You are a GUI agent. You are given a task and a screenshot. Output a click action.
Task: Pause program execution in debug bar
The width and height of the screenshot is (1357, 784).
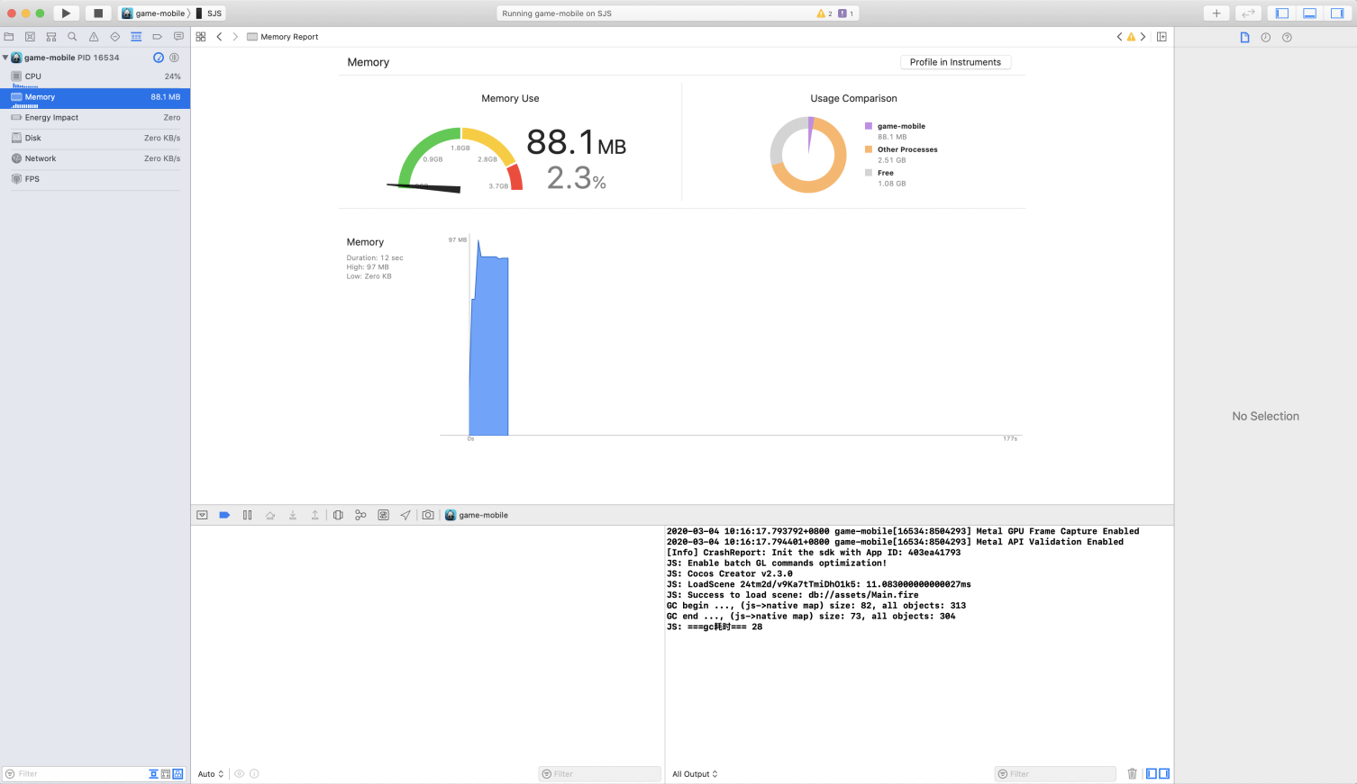coord(247,515)
